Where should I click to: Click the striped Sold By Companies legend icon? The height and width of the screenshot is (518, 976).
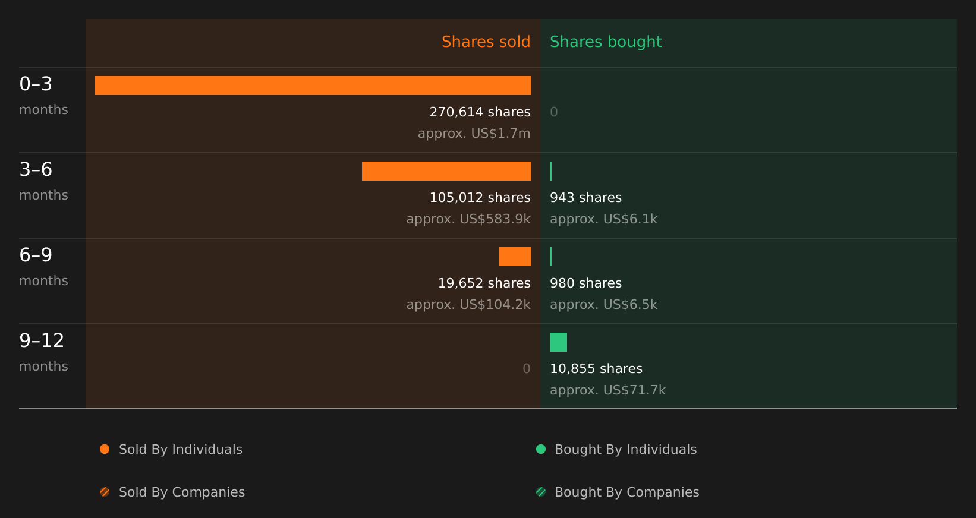point(105,492)
